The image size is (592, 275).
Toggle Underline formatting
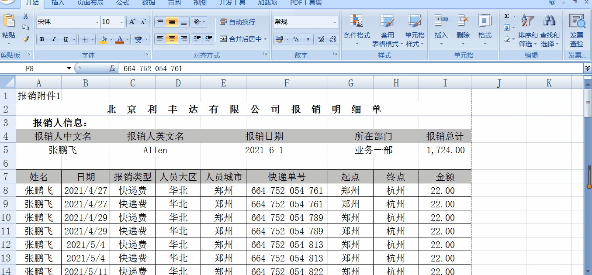click(x=66, y=39)
